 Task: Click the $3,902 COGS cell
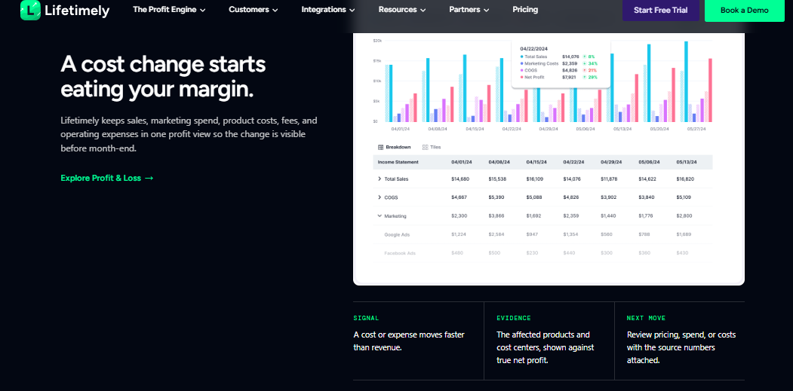(609, 197)
